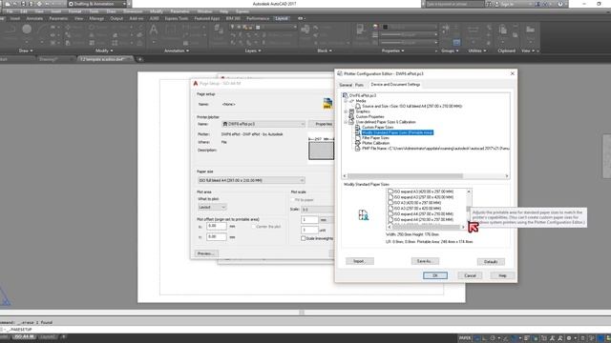
Task: Click the Measure icon in Utilities panel
Action: (x=474, y=30)
